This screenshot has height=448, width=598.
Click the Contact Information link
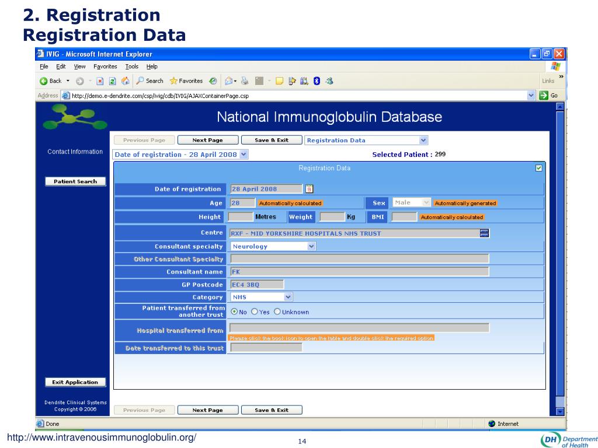coord(75,152)
